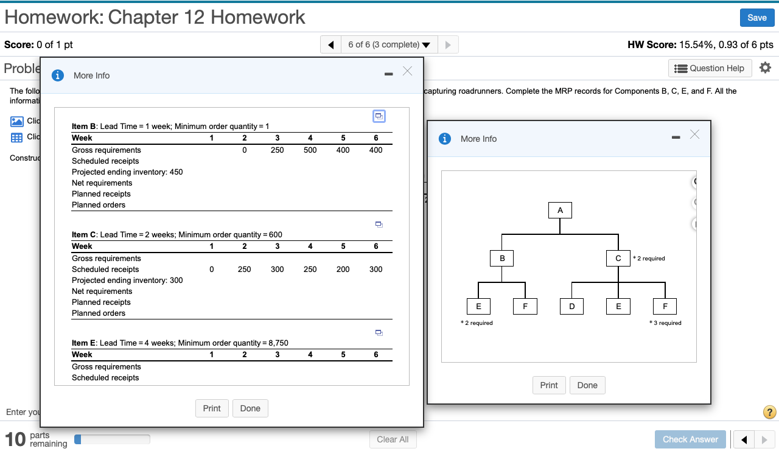Click Item C scheduled receipts value 200

pyautogui.click(x=343, y=270)
